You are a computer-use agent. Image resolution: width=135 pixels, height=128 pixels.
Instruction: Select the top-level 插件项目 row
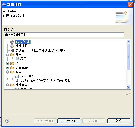21,46
